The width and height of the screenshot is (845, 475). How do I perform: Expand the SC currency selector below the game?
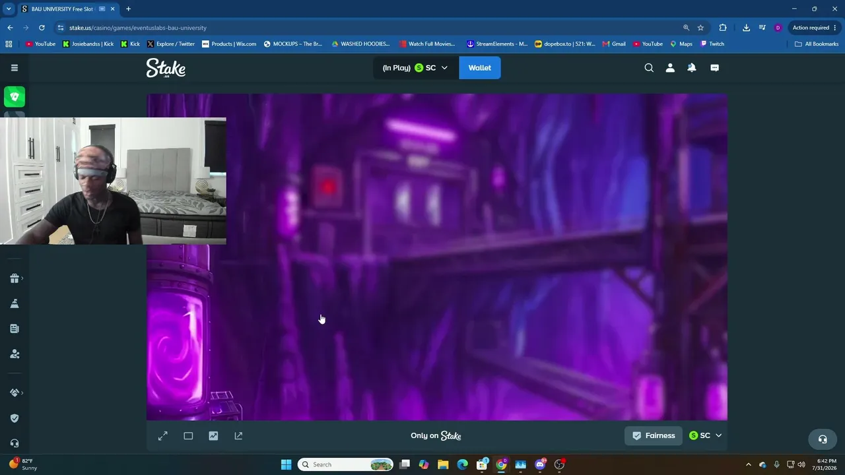click(705, 435)
